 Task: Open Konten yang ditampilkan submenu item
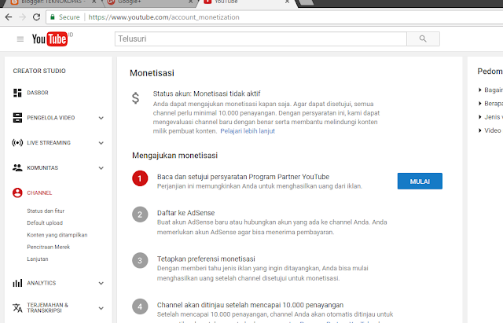[57, 235]
